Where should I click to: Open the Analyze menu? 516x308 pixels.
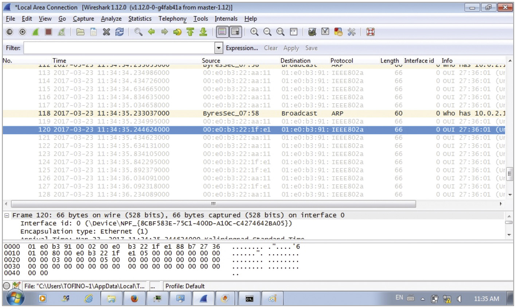[111, 19]
